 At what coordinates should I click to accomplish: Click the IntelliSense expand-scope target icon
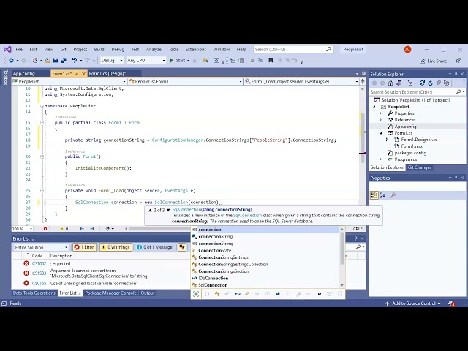tap(196, 294)
